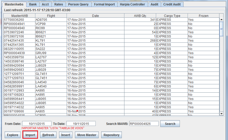Select master AWB RP000004941
This screenshot has height=140, width=228.
[x=19, y=24]
